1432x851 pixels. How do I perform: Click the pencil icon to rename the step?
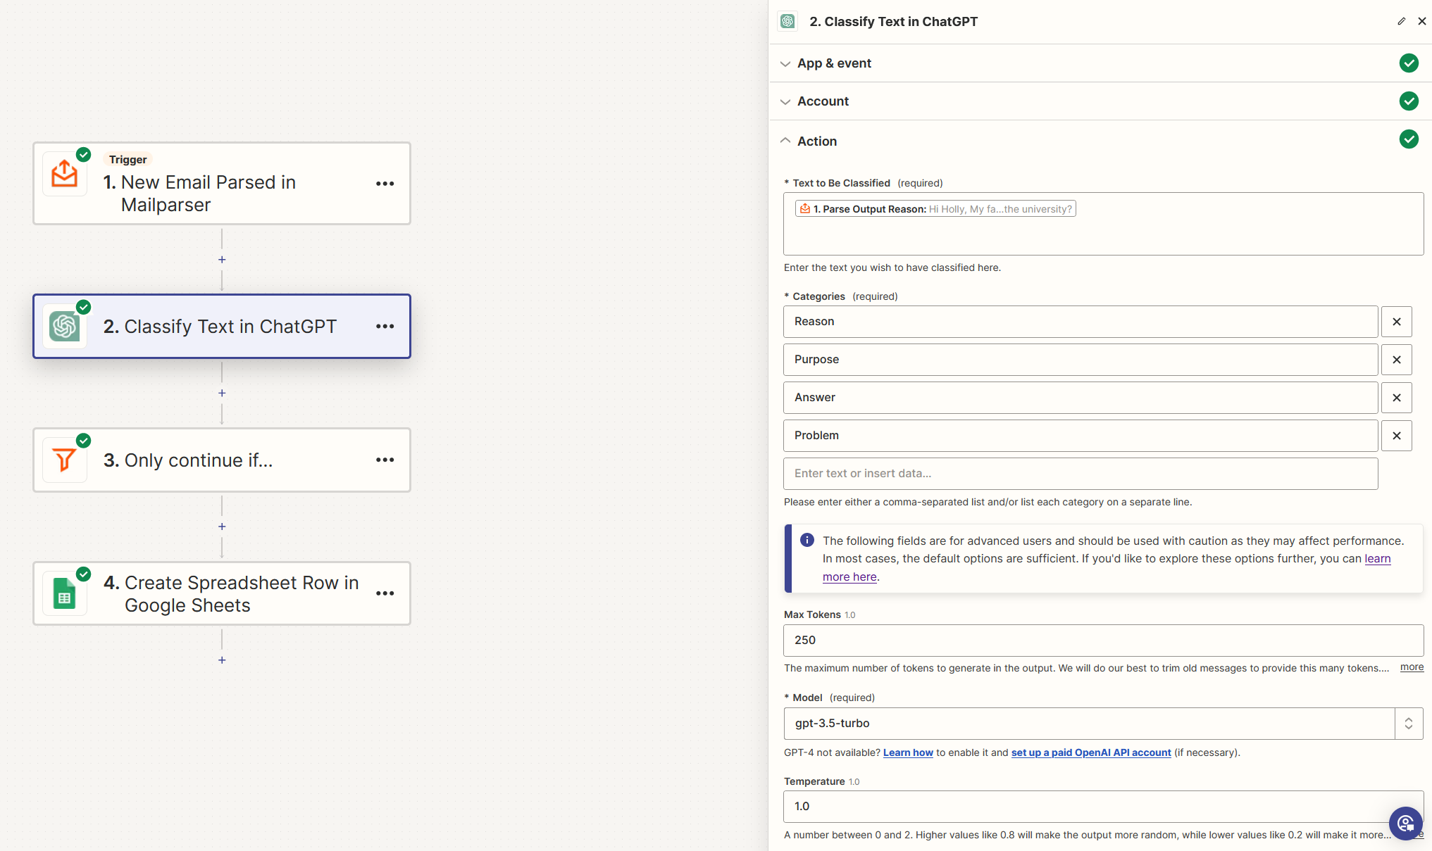tap(1402, 21)
